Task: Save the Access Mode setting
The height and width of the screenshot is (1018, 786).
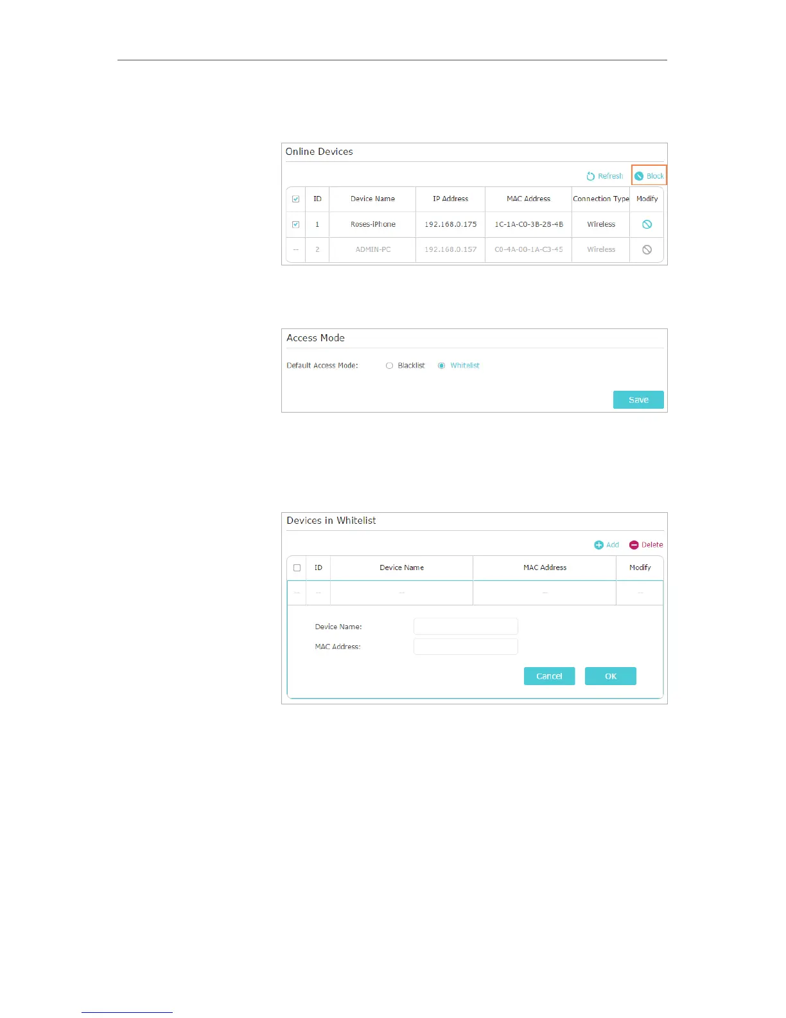Action: tap(638, 400)
